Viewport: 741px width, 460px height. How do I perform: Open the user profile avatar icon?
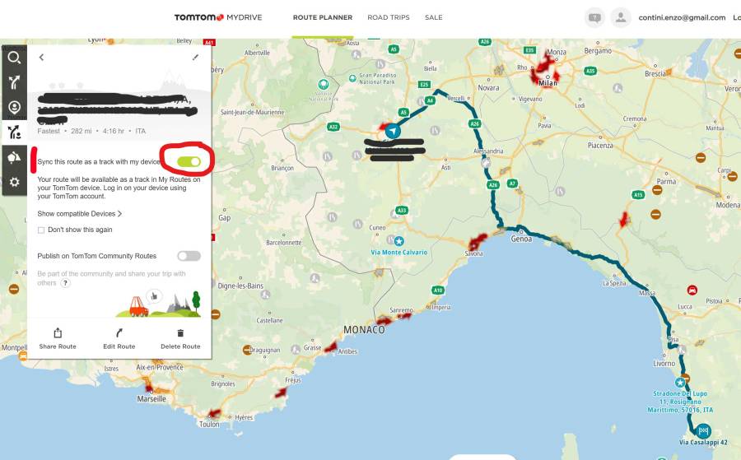[x=621, y=17]
